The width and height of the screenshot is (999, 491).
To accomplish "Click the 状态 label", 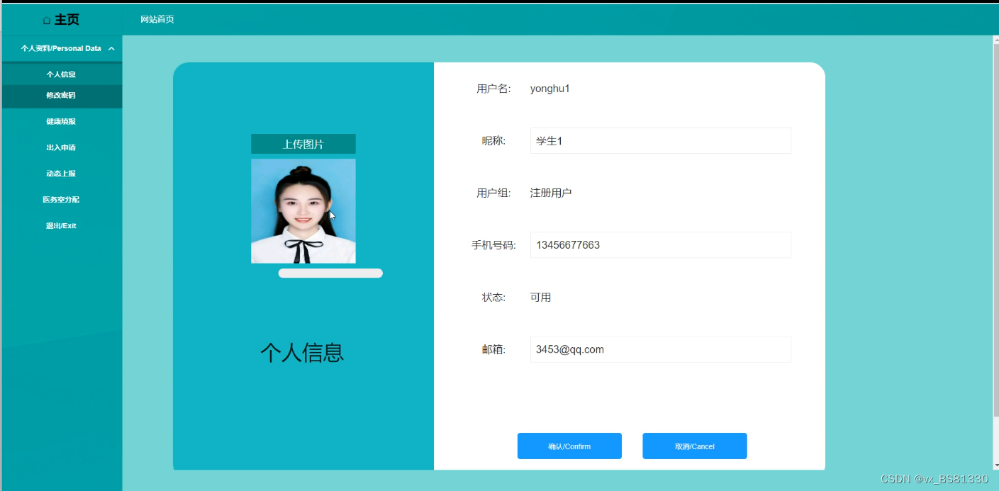I will pos(493,298).
